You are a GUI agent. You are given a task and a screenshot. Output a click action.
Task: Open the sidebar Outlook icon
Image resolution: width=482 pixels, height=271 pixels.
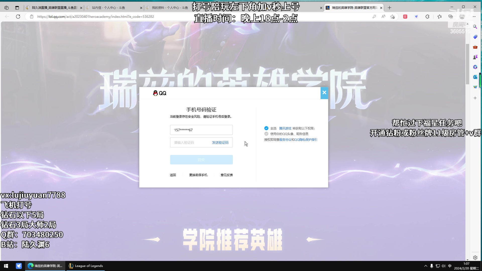475,77
